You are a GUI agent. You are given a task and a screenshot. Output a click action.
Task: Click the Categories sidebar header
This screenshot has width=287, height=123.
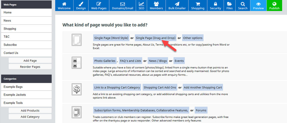coord(26,79)
